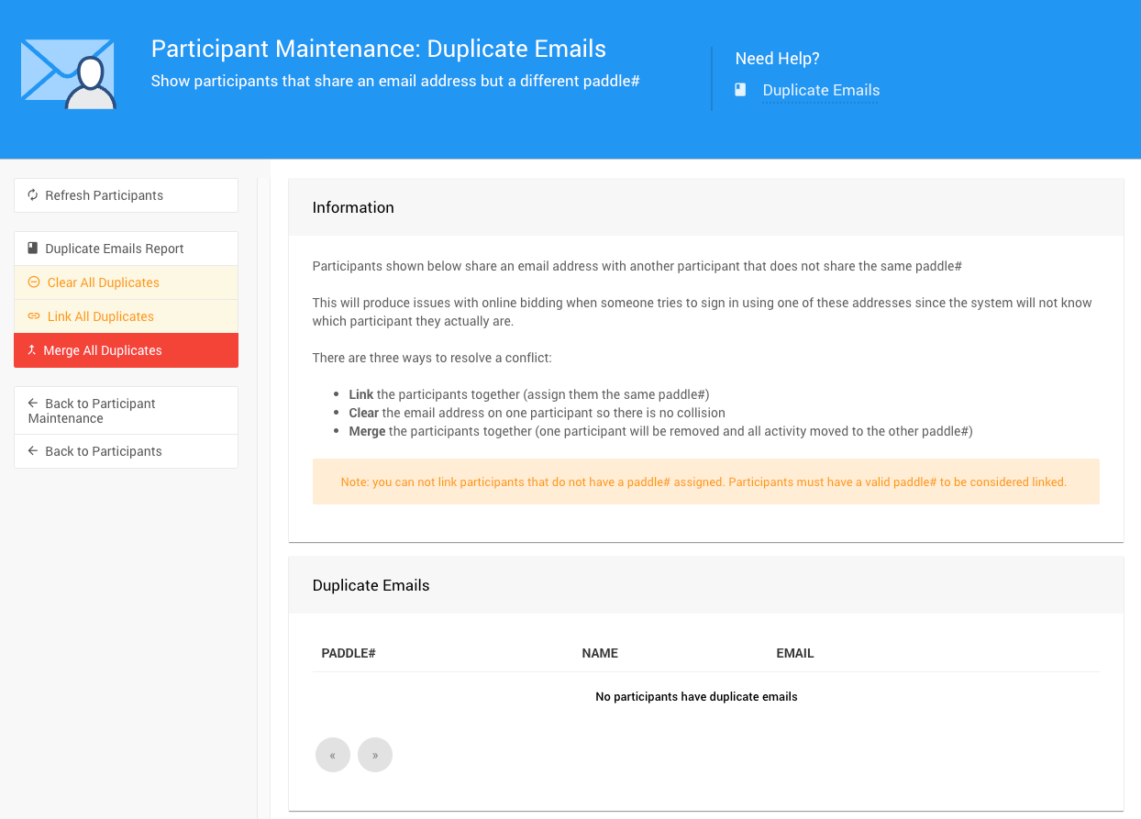1141x819 pixels.
Task: Click the minus-circle icon for Clear All Duplicates
Action: click(34, 282)
